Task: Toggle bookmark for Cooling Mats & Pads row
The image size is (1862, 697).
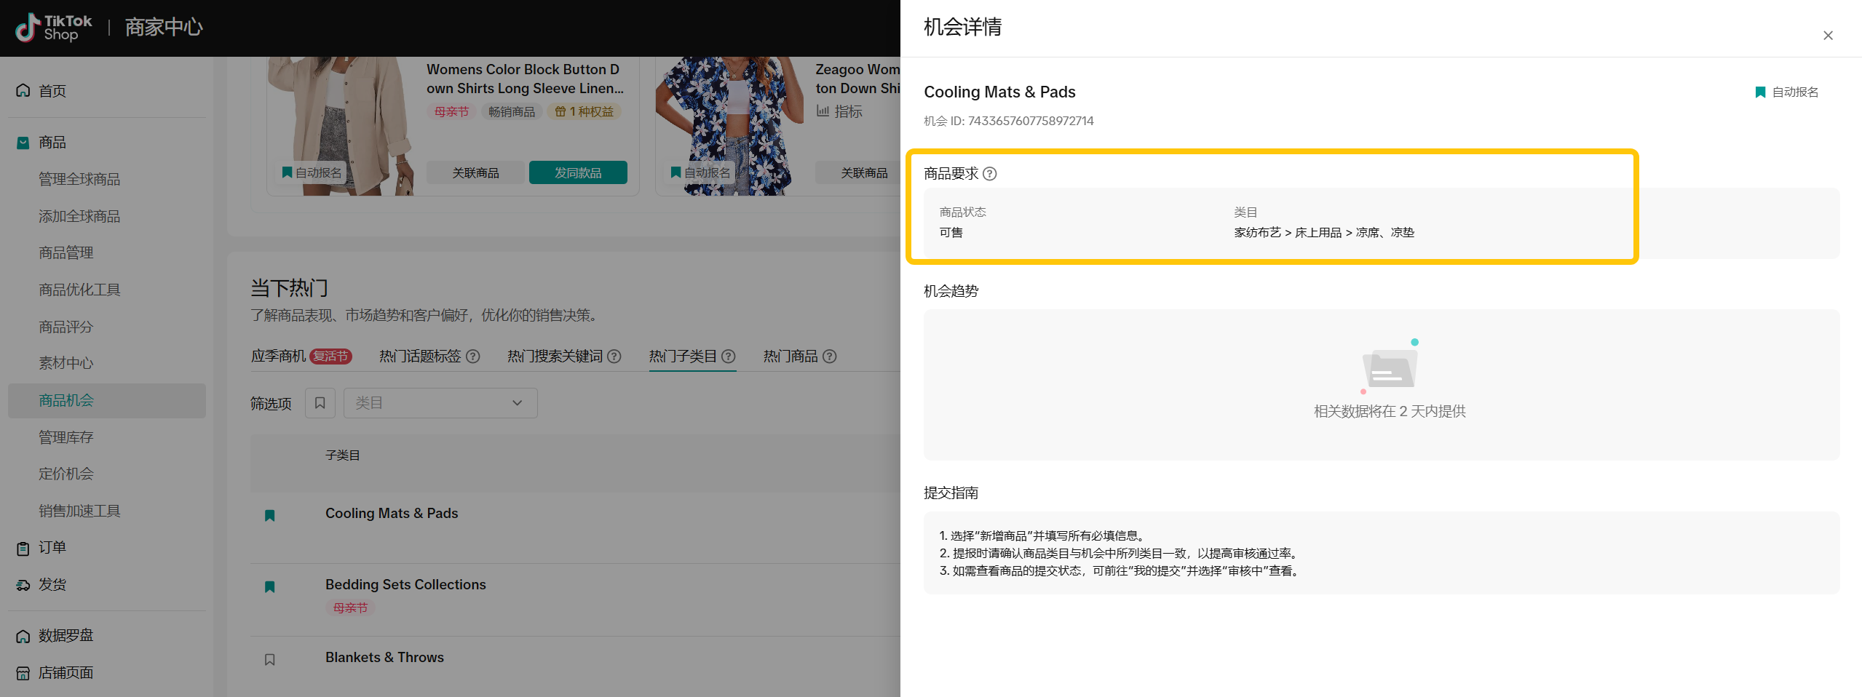Action: (x=270, y=516)
